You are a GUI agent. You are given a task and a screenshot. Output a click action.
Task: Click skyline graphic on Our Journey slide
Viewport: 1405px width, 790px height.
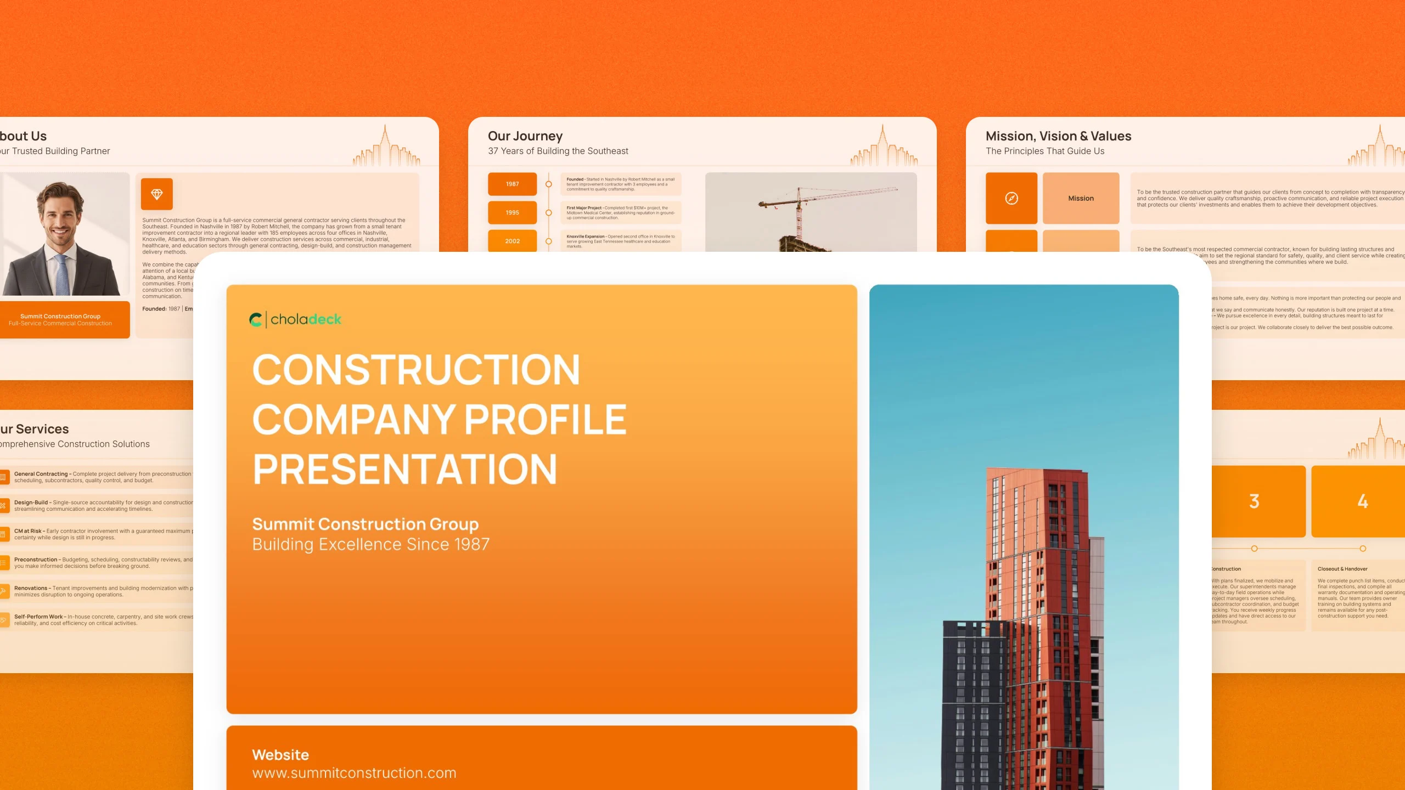point(884,145)
